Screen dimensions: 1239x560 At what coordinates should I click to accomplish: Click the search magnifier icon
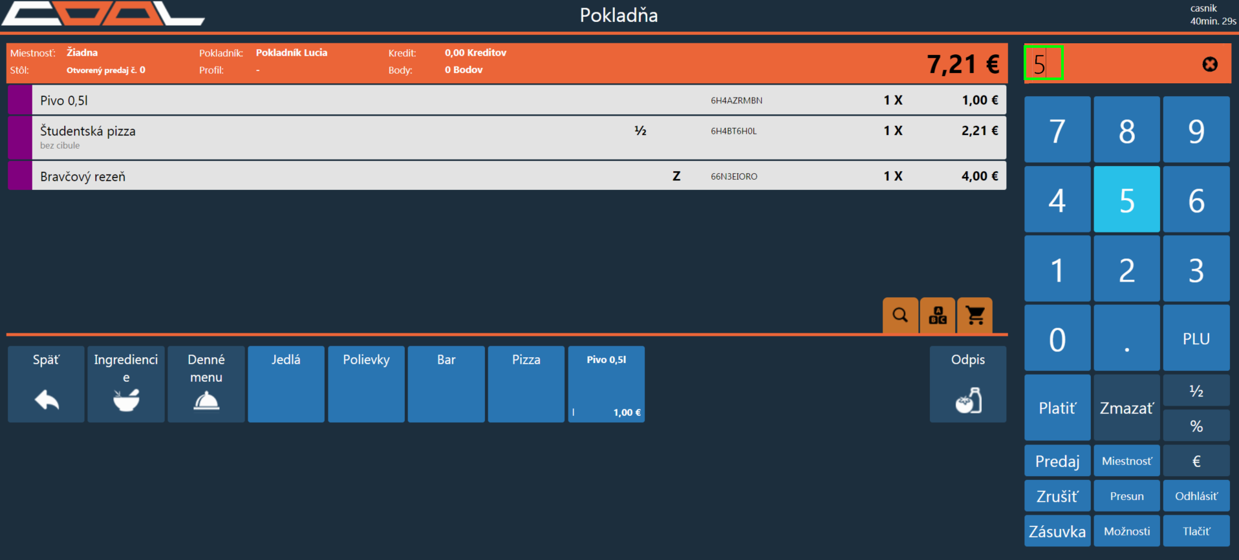click(900, 315)
